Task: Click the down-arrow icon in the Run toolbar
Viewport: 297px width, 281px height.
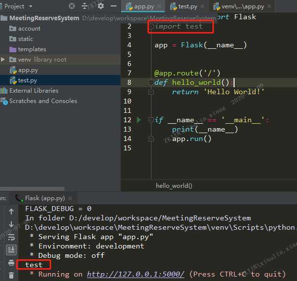Action: pyautogui.click(x=11, y=224)
